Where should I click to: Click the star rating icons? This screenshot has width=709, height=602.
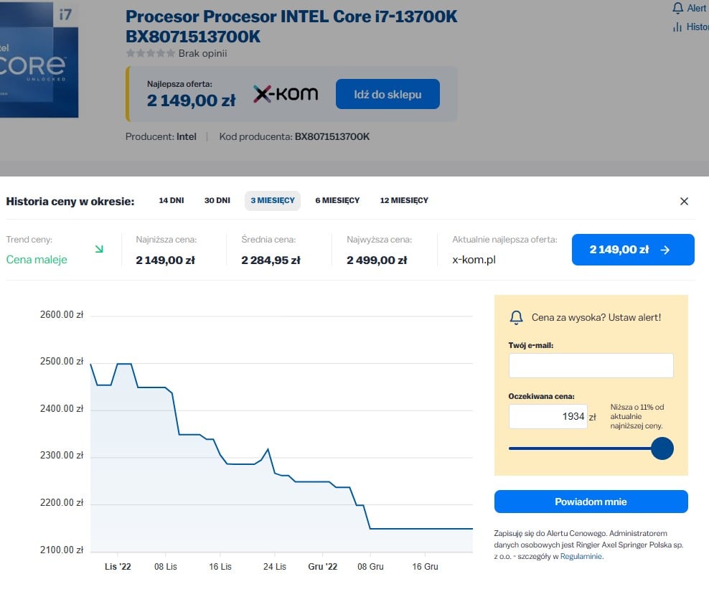pos(150,53)
